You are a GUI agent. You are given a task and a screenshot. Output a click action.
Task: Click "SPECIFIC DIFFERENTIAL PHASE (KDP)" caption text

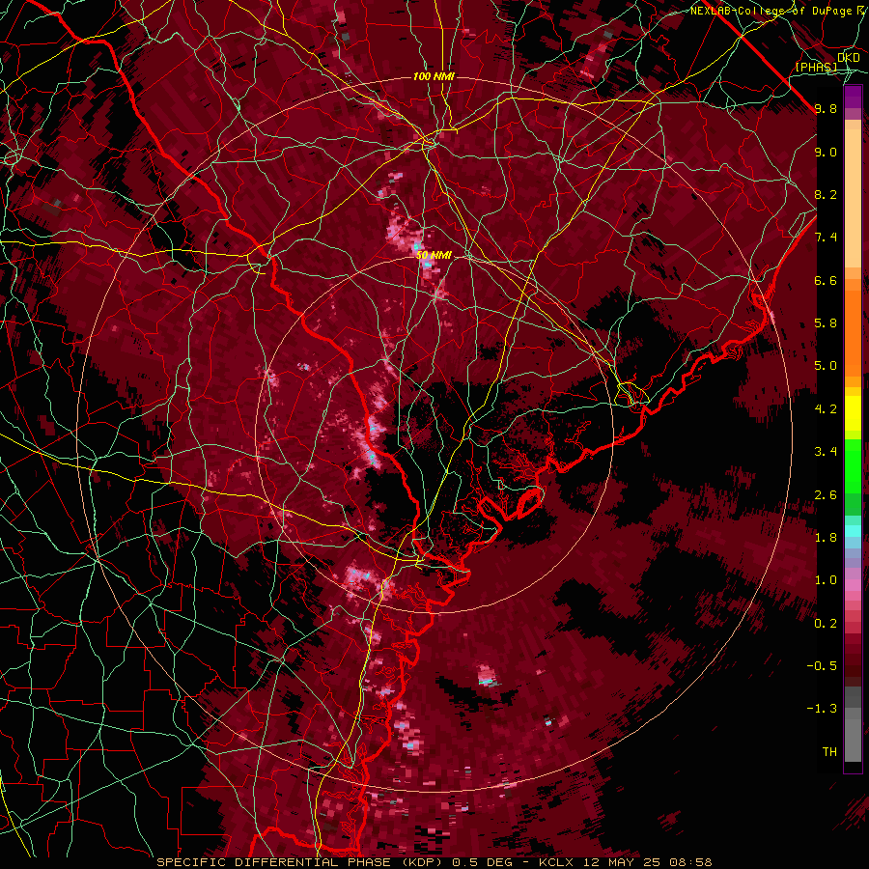(x=301, y=862)
